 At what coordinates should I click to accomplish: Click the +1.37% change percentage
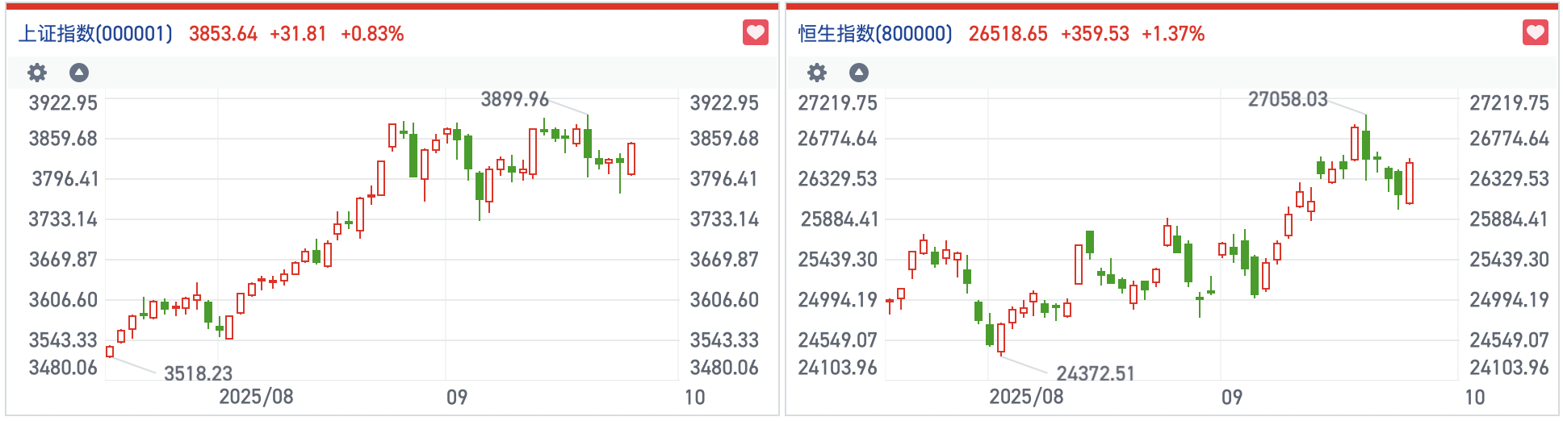point(1173,34)
